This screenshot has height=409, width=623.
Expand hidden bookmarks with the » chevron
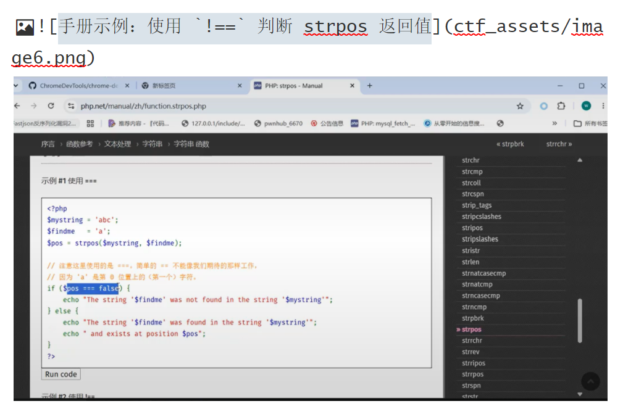pos(554,123)
